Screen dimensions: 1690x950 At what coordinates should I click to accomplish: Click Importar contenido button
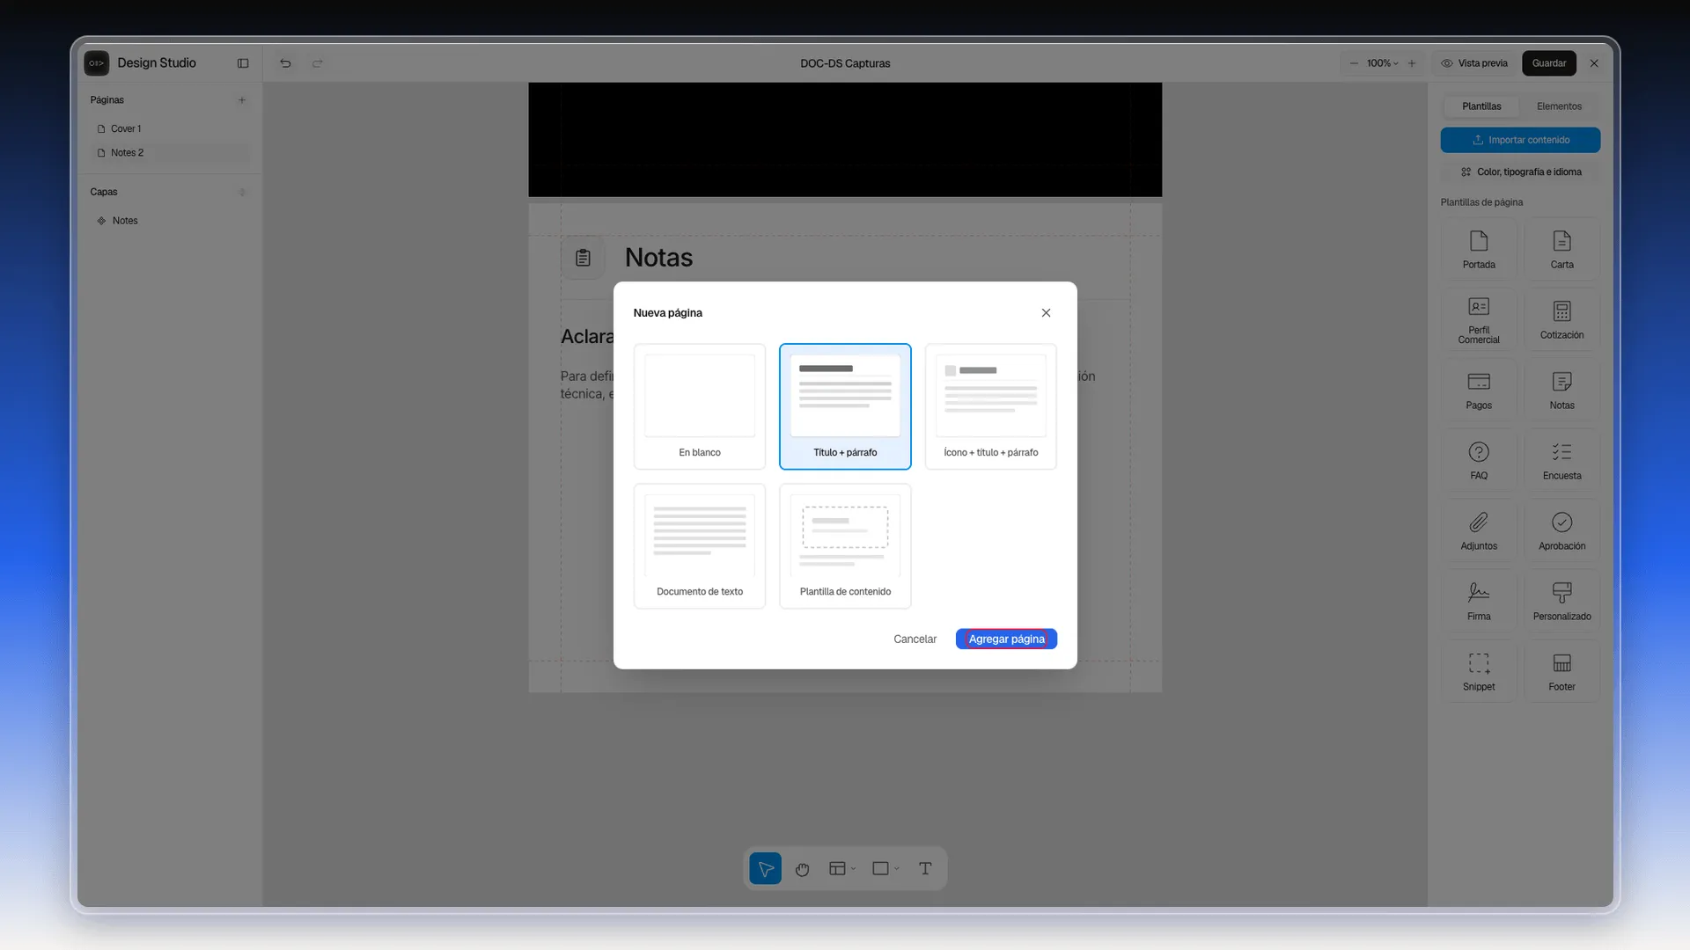click(1520, 140)
